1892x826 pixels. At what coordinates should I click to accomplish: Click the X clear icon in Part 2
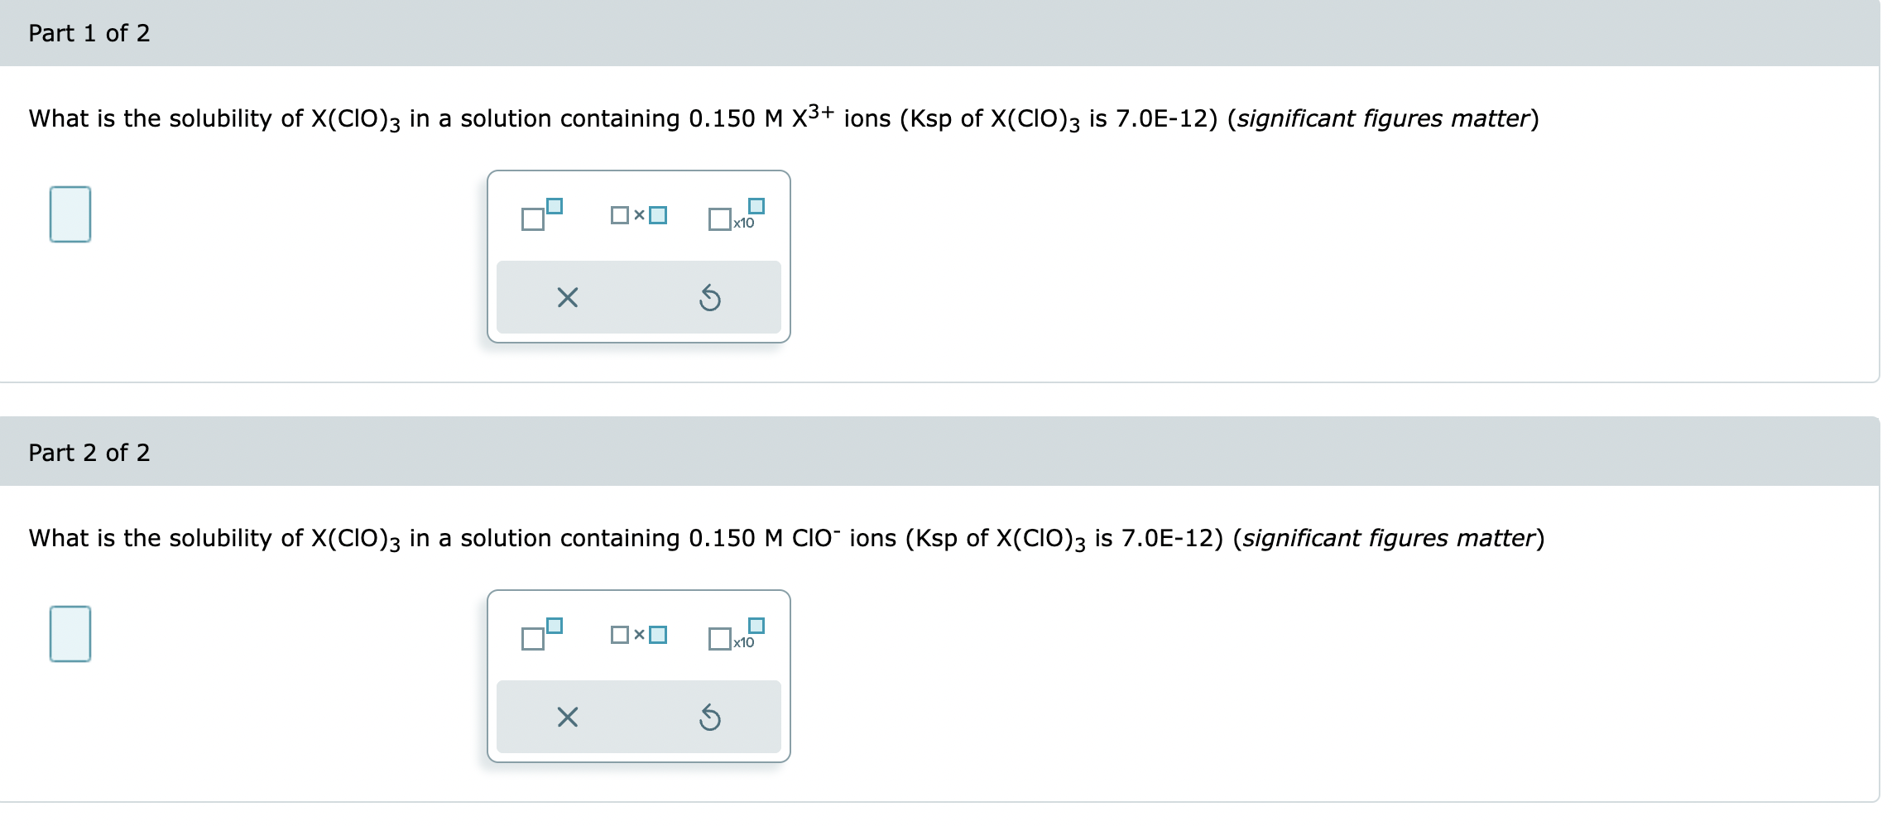(x=567, y=717)
